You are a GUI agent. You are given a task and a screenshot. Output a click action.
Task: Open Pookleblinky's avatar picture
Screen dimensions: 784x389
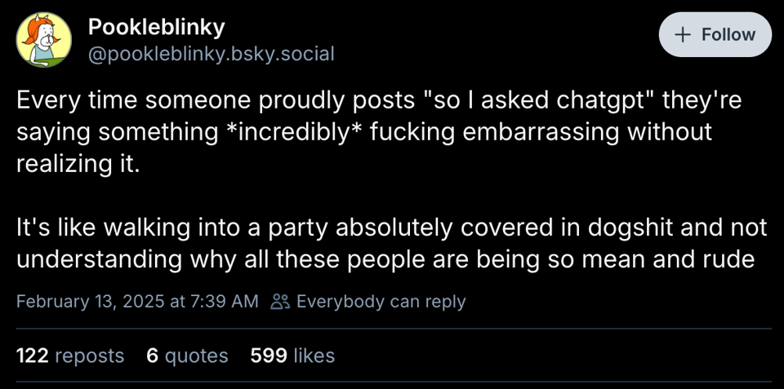[44, 39]
